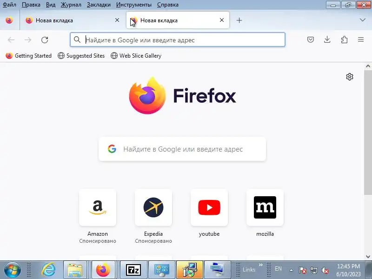Open the Windows Start orb

(x=13, y=270)
